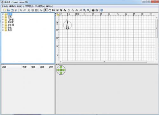Expand the 门和窗 category node
Viewport: 159px width, 115px height.
point(3,19)
